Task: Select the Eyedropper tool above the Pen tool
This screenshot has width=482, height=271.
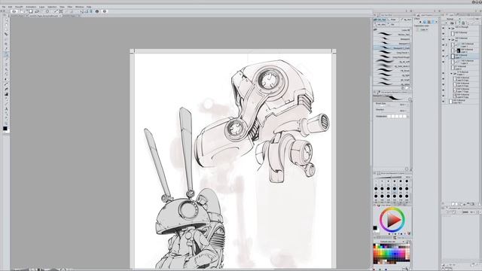Action: click(x=6, y=49)
